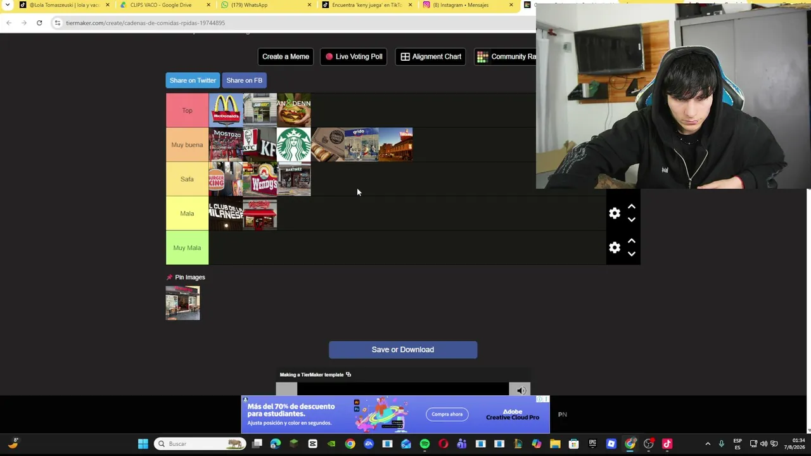Click the Save or Download button

[403, 350]
